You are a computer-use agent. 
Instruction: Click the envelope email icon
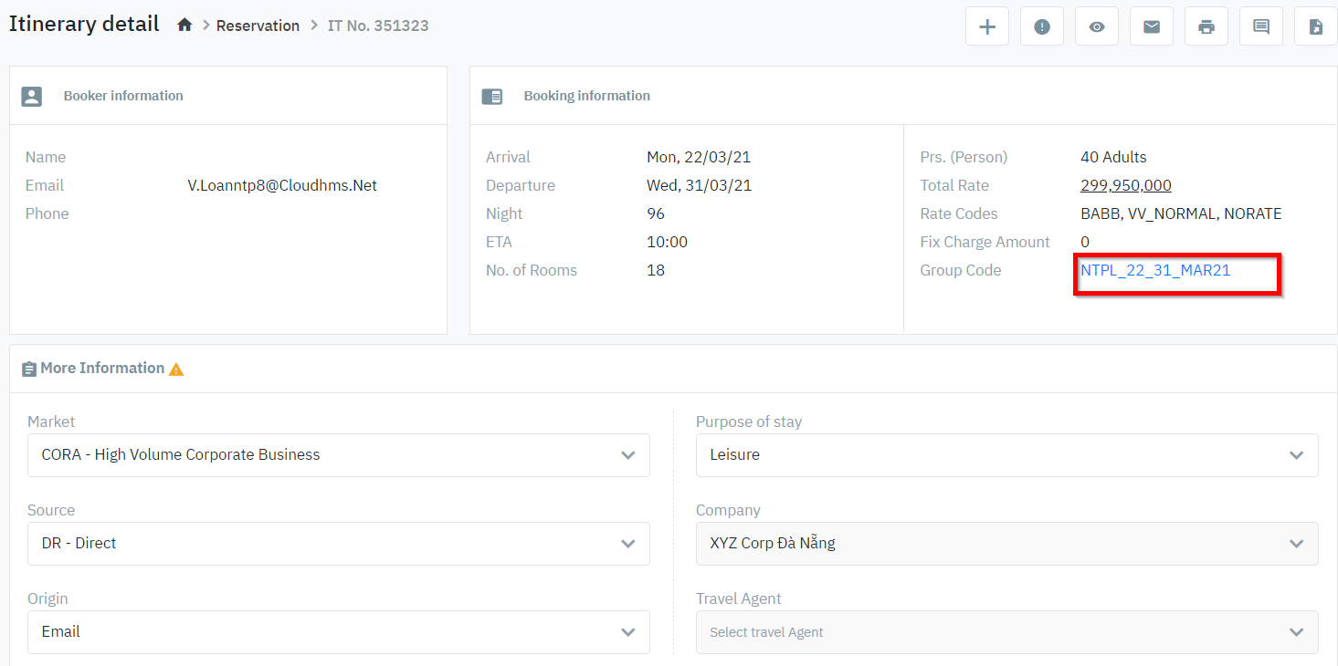[1152, 26]
